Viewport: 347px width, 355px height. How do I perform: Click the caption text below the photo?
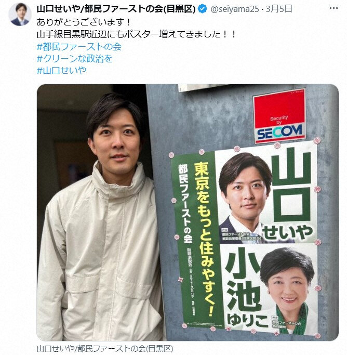point(105,349)
